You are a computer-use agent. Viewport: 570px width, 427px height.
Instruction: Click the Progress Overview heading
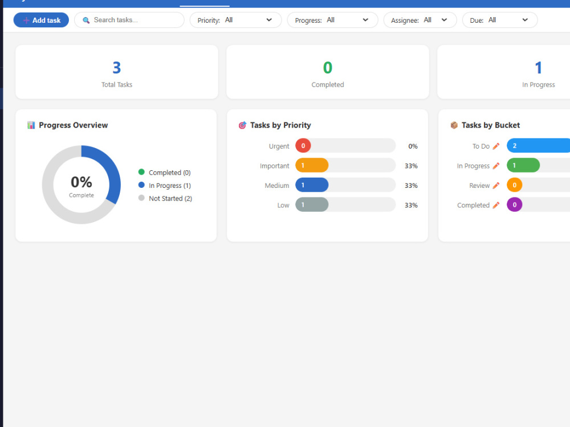[73, 125]
